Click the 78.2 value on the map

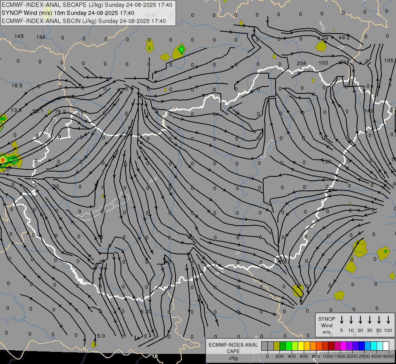point(60,112)
